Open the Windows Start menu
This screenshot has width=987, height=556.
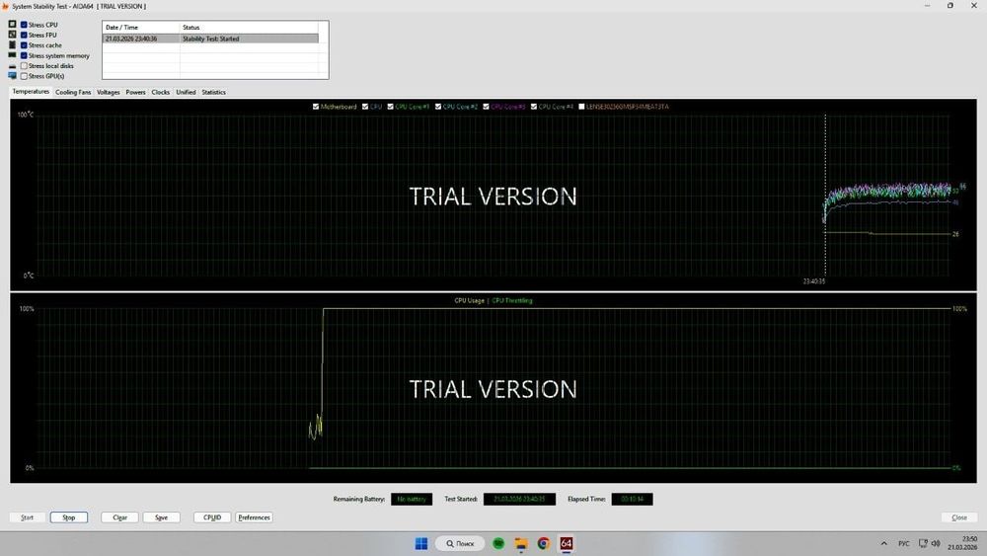click(x=421, y=543)
